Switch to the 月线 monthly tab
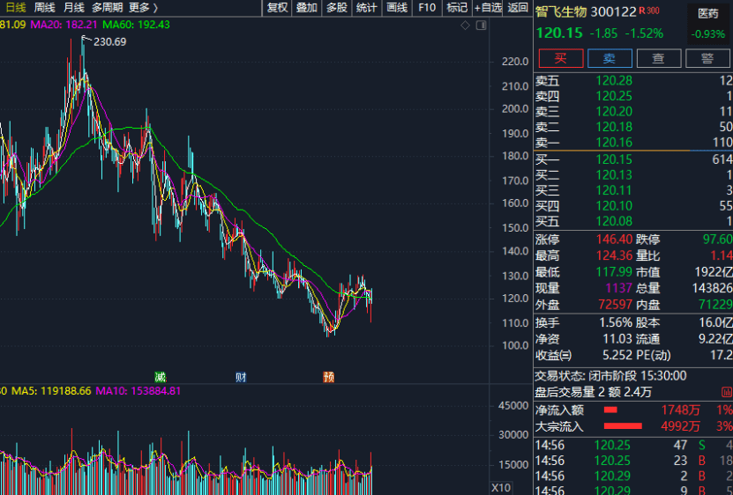 (x=73, y=7)
